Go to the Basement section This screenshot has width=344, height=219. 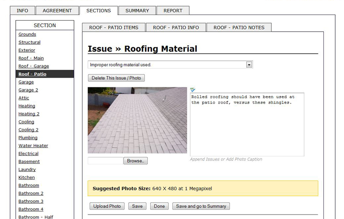[29, 162]
